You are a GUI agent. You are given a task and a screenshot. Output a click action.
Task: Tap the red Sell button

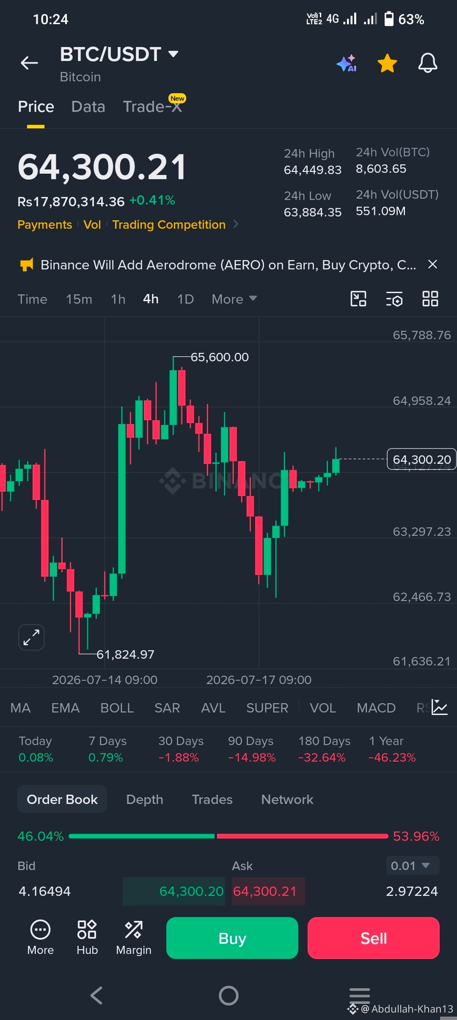(374, 938)
